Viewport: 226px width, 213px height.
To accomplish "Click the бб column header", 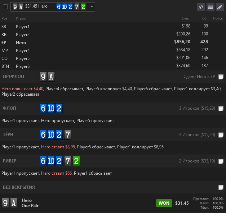I will point(204,18).
